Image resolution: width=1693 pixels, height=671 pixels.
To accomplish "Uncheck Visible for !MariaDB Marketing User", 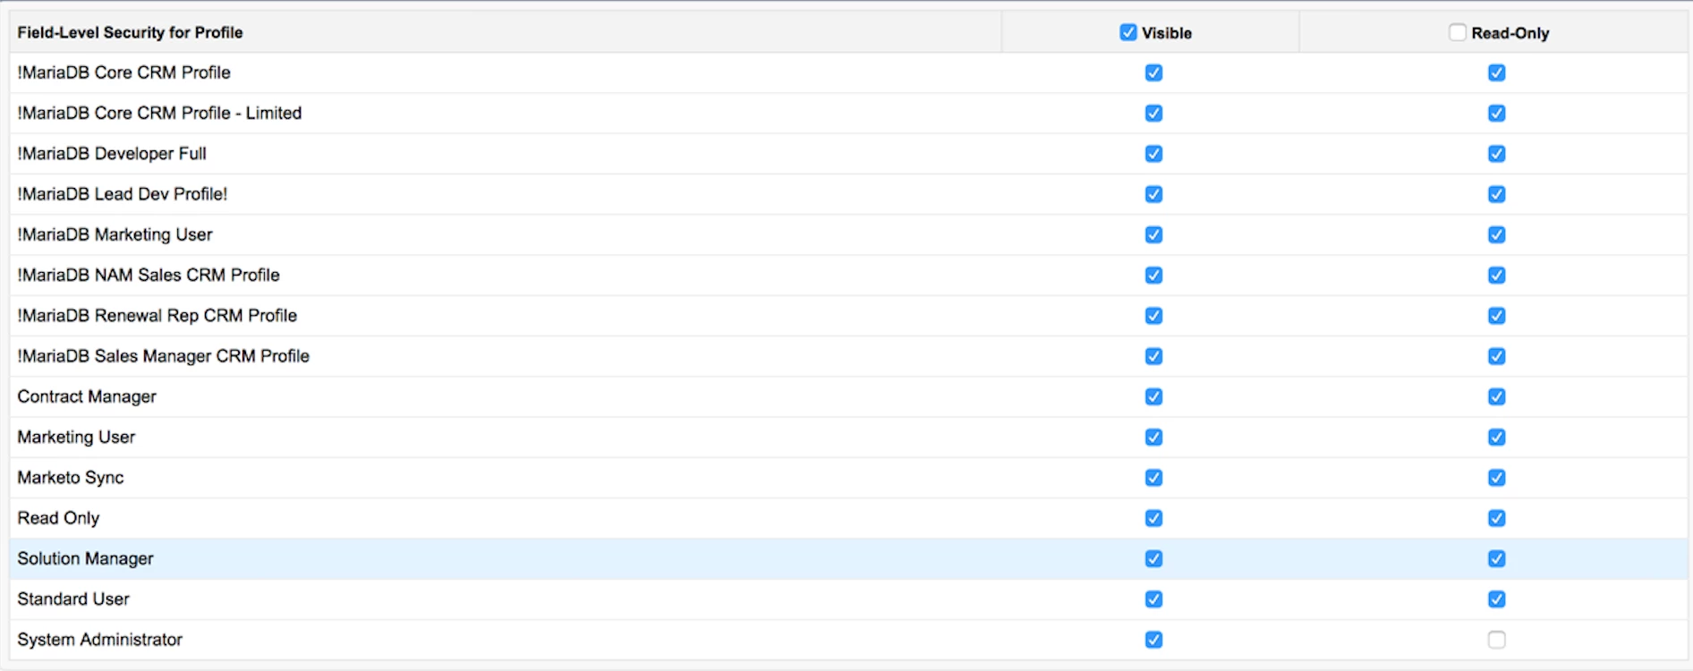I will (x=1154, y=234).
